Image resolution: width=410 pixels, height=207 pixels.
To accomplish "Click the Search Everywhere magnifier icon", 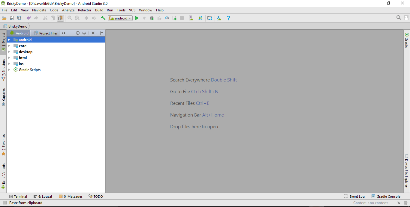I will click(399, 18).
